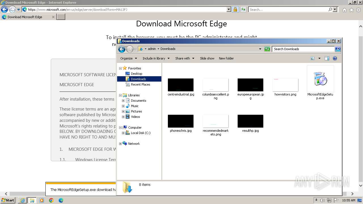This screenshot has width=363, height=204.
Task: Open the Organize menu
Action: [x=128, y=58]
